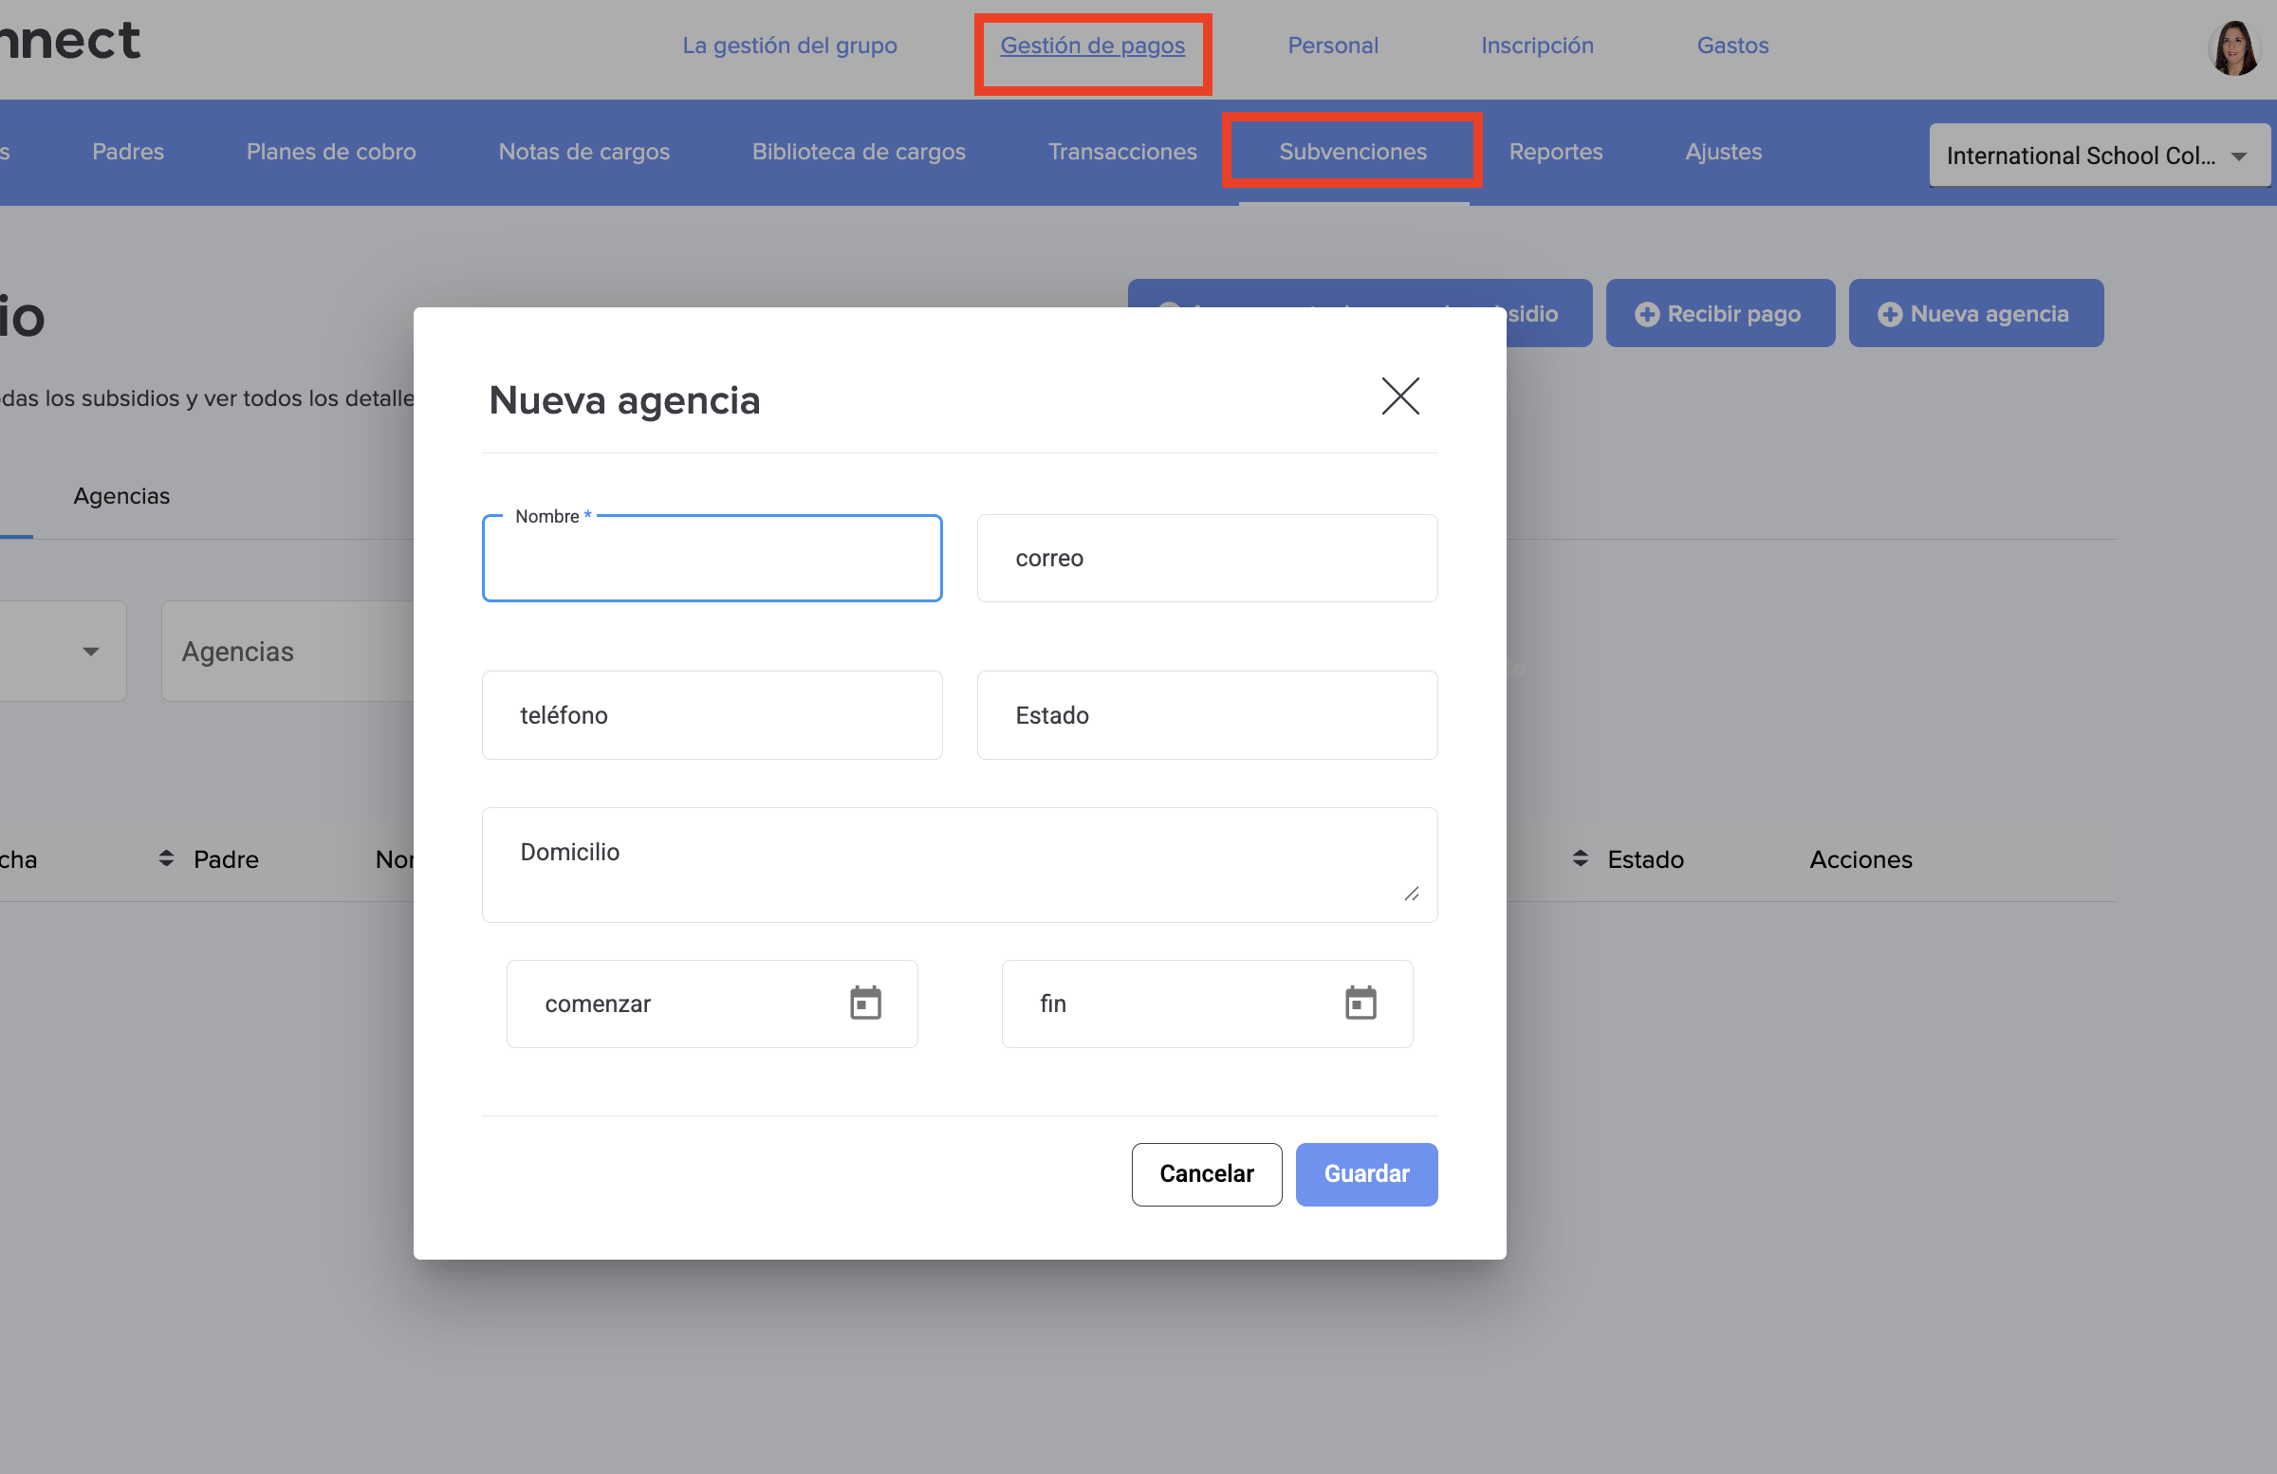Go to the Reportes tab

click(x=1555, y=151)
